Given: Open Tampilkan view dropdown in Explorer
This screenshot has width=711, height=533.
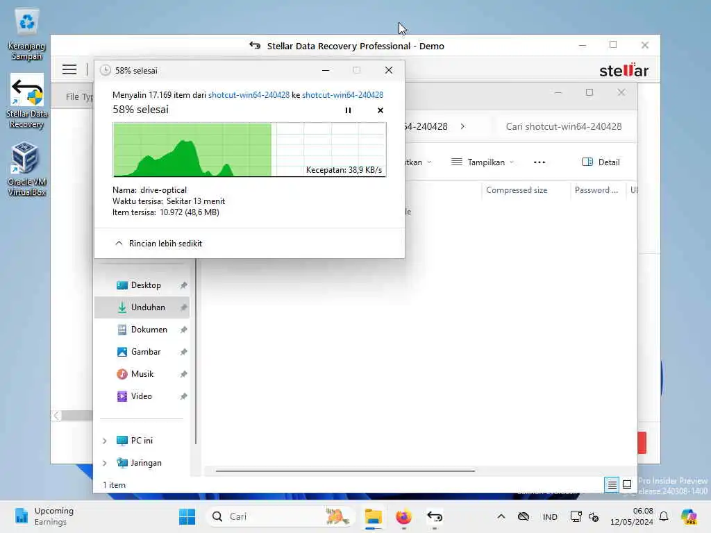Looking at the screenshot, I should pos(483,162).
